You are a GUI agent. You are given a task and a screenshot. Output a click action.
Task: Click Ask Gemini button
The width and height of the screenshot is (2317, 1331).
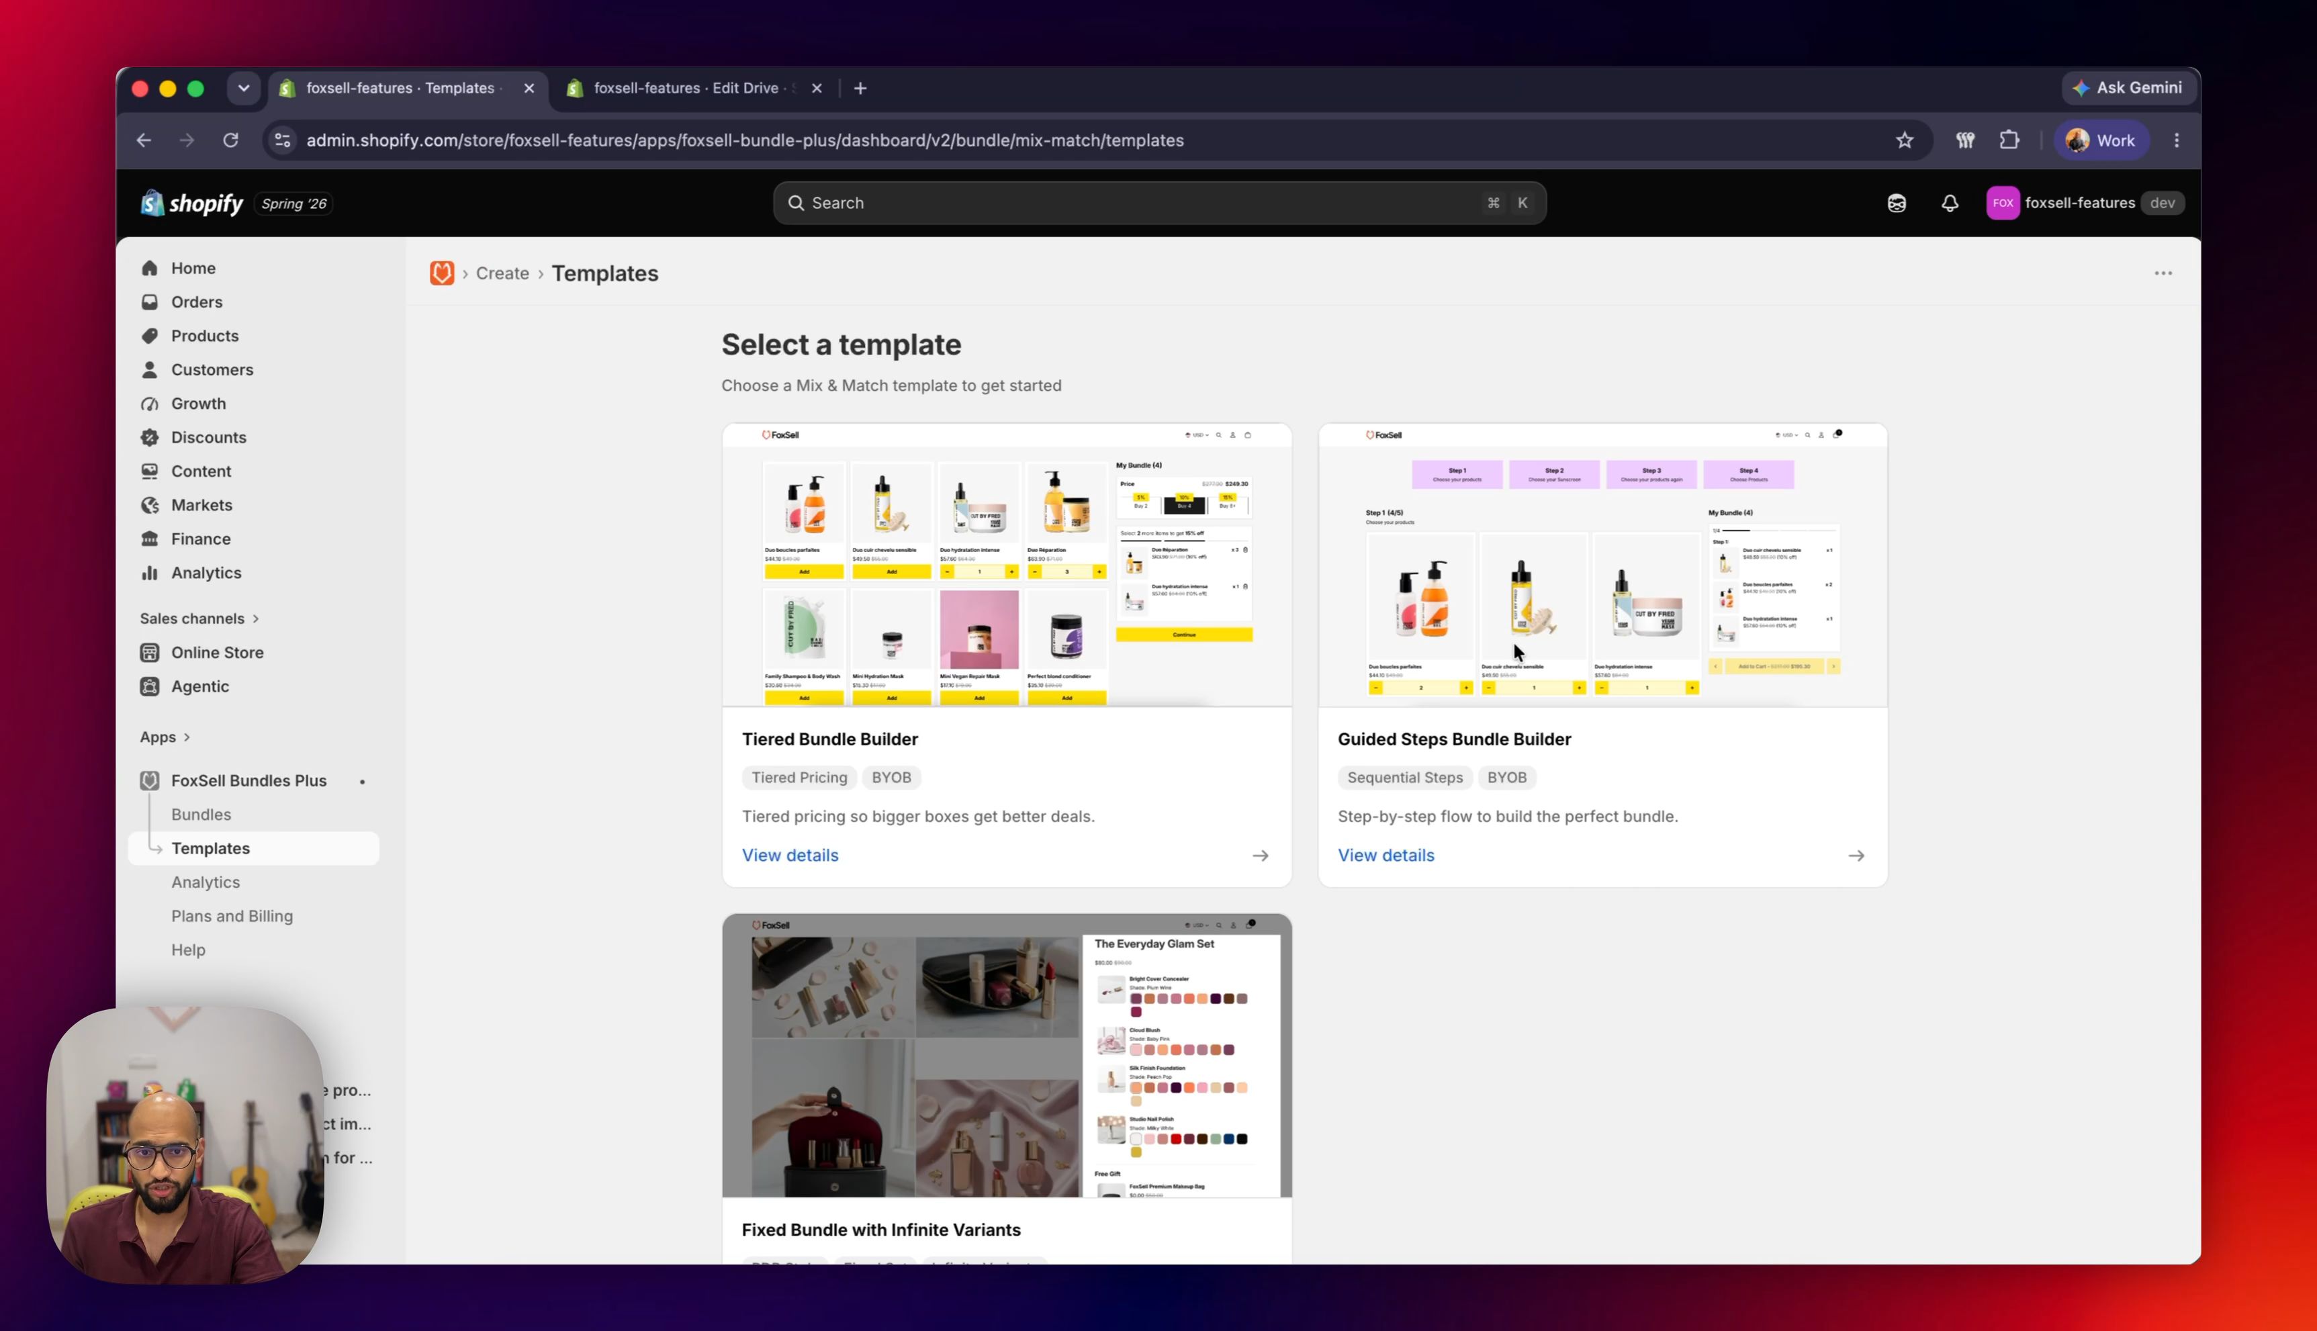tap(2129, 88)
